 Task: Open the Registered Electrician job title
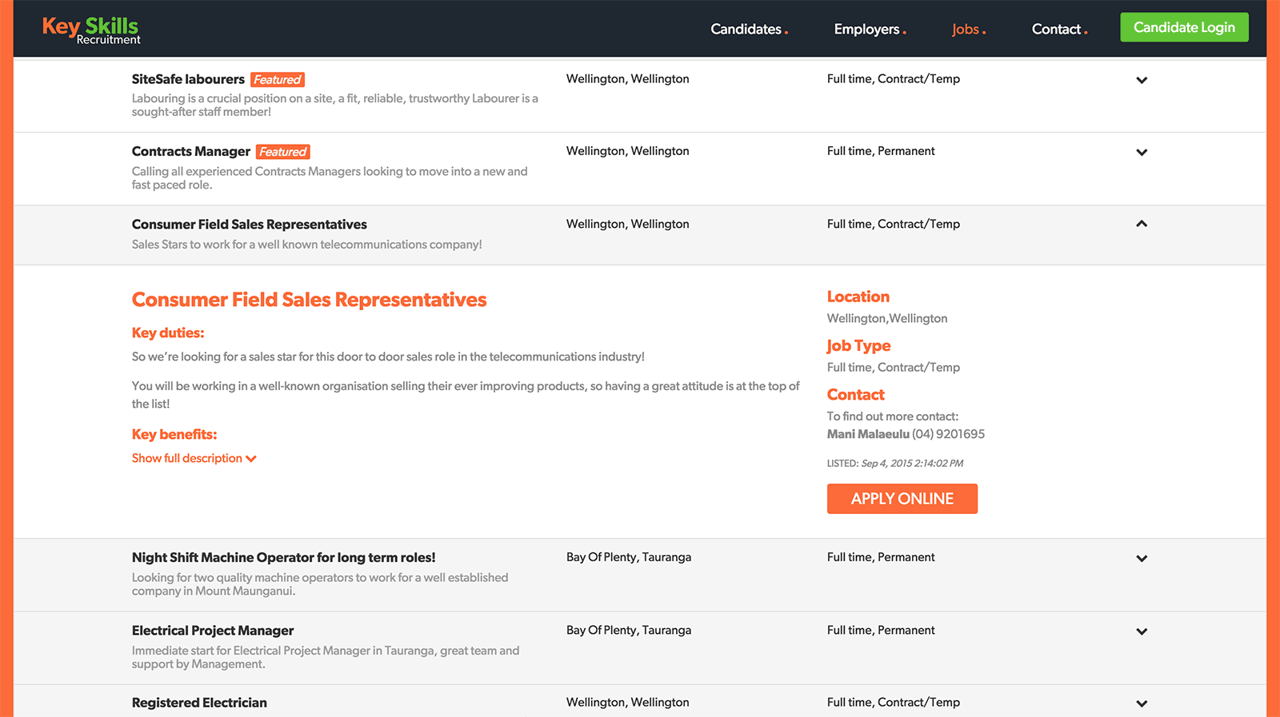coord(199,703)
